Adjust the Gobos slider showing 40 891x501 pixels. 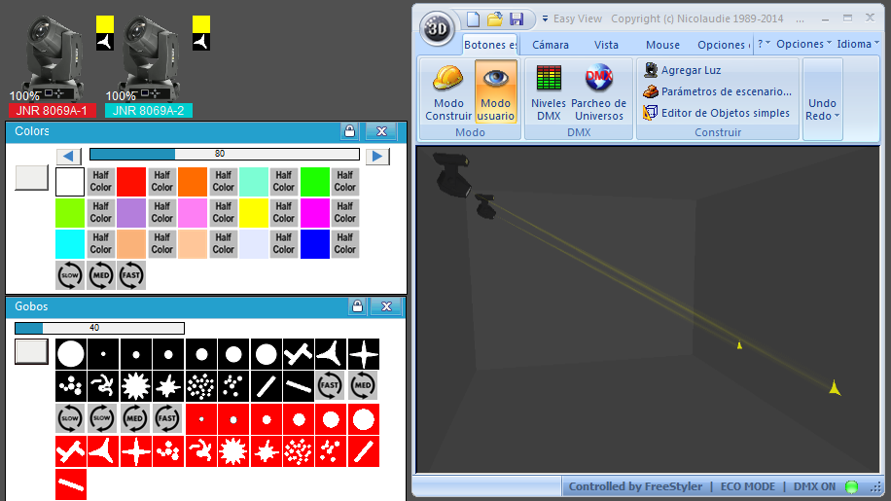point(99,328)
